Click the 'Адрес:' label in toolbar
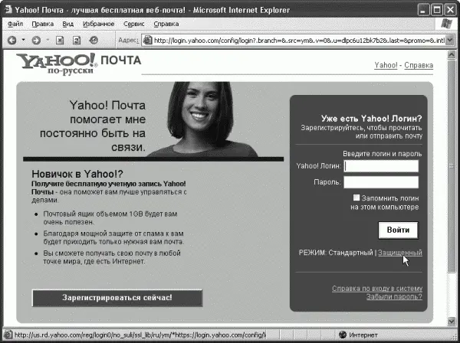The height and width of the screenshot is (343, 460). pyautogui.click(x=128, y=40)
